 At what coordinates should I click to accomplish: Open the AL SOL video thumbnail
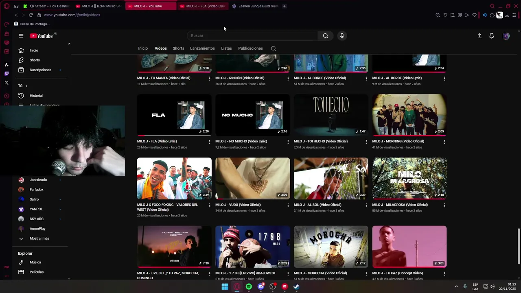click(x=331, y=179)
